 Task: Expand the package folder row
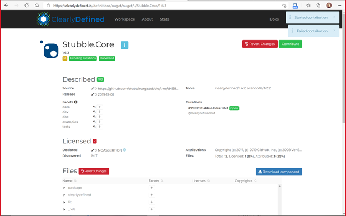pos(64,188)
